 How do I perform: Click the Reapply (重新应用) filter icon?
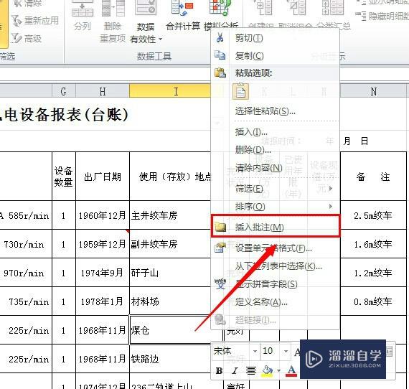17,21
